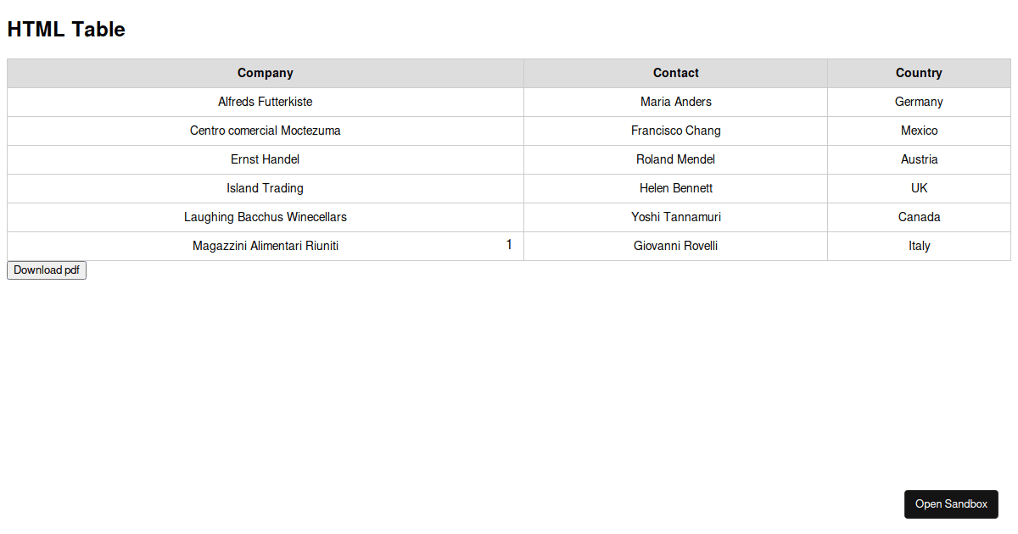Select the Mexico country cell
Image resolution: width=1018 pixels, height=534 pixels.
919,131
